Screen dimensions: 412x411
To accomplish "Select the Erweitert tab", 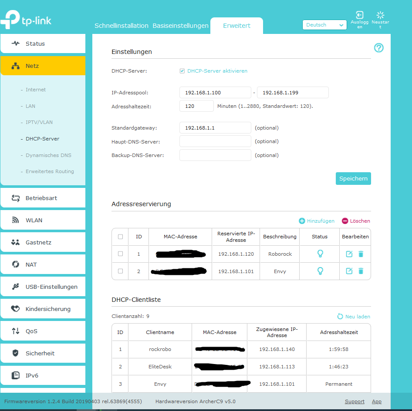I will click(x=236, y=26).
